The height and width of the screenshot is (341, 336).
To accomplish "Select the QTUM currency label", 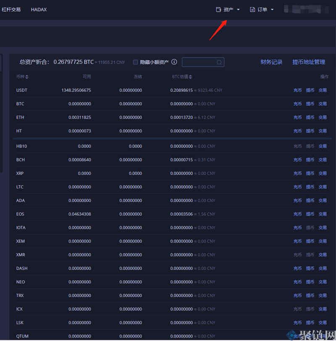I will pyautogui.click(x=22, y=336).
